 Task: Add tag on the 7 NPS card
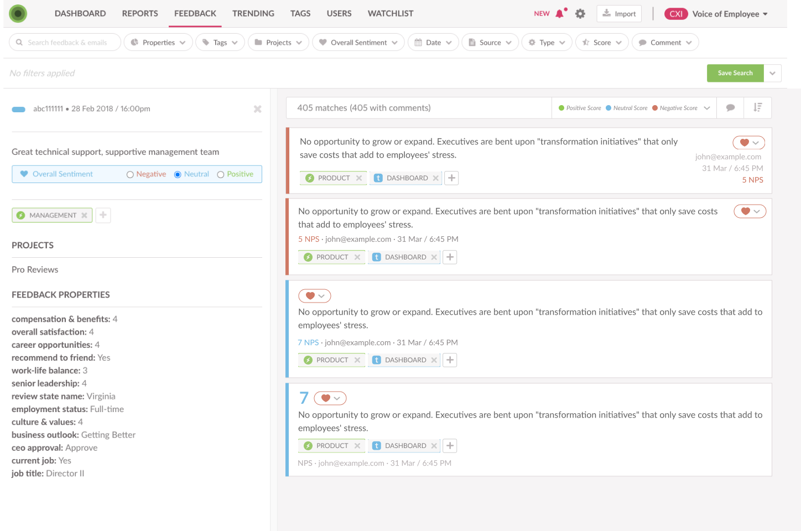[450, 360]
